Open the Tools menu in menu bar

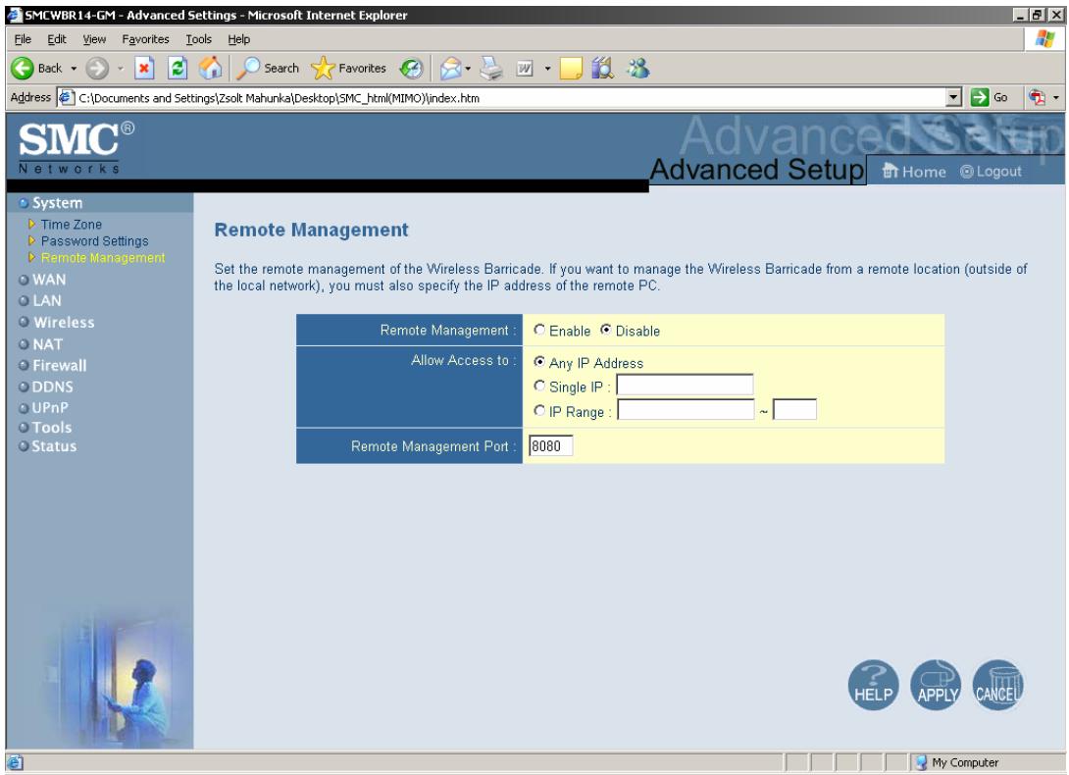(198, 39)
